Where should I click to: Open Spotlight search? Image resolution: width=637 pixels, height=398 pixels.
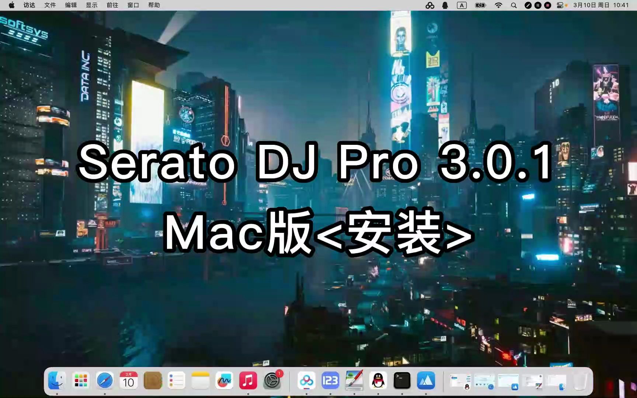point(514,5)
